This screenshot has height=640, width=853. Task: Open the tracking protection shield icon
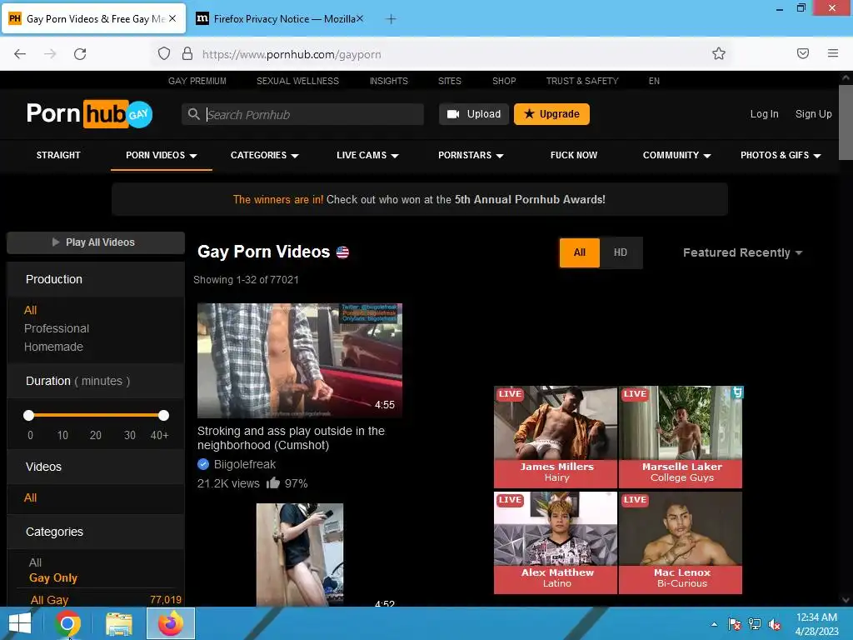click(164, 53)
